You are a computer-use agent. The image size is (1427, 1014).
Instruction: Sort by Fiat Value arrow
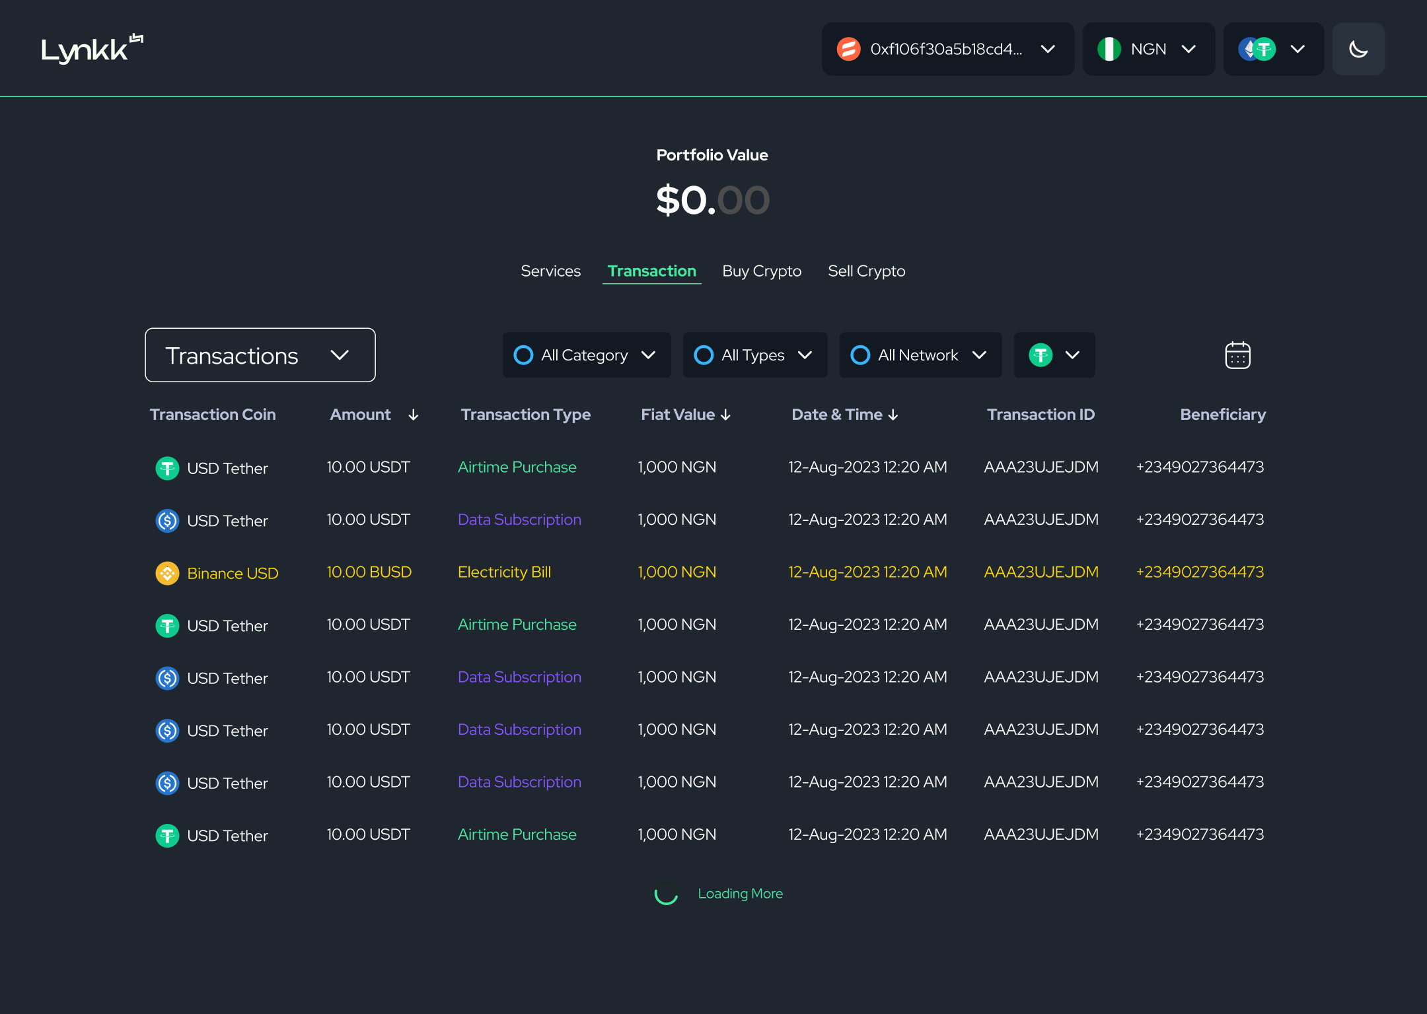[726, 415]
